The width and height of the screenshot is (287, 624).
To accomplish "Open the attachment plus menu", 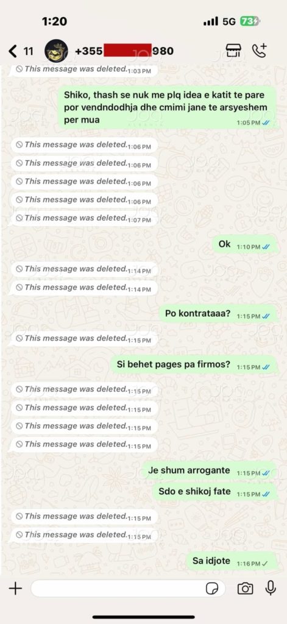I will pyautogui.click(x=15, y=588).
